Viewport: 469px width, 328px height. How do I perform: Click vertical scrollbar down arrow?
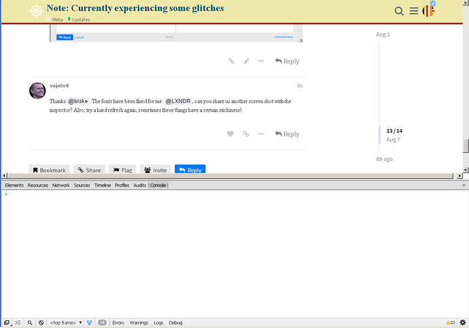click(x=466, y=170)
